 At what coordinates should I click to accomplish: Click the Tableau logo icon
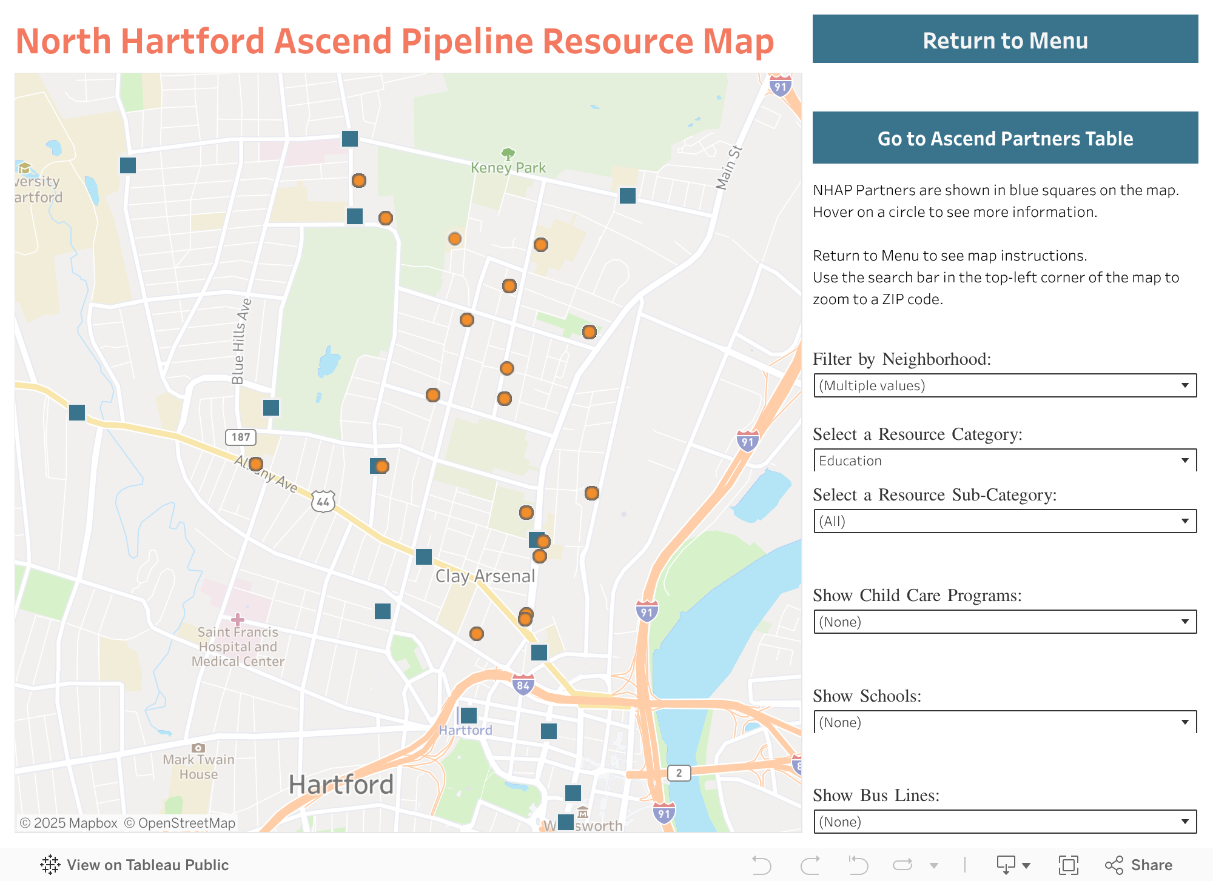[50, 865]
